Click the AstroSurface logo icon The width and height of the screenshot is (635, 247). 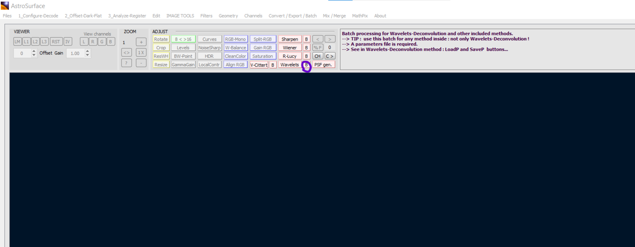pyautogui.click(x=6, y=6)
